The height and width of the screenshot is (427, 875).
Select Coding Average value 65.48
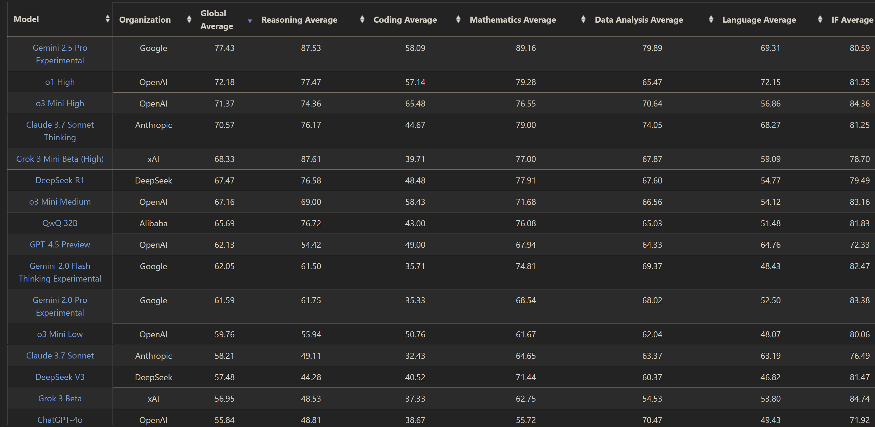point(415,103)
